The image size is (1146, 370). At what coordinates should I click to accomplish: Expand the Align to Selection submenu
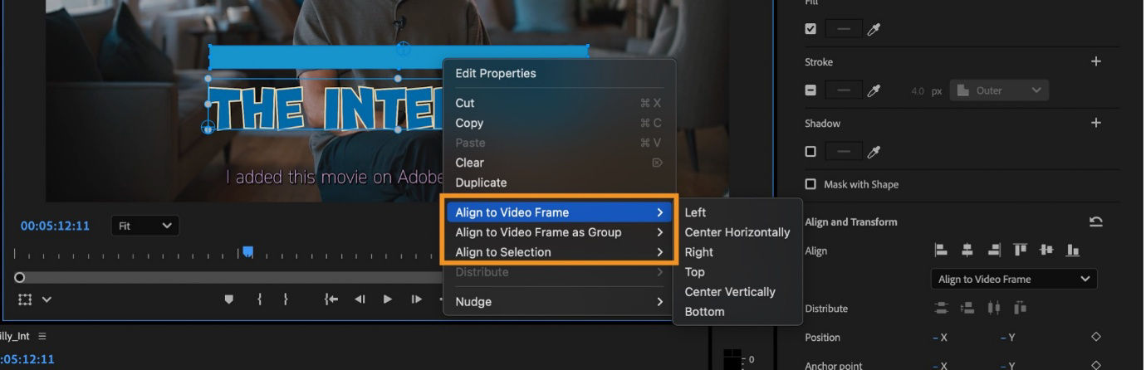point(560,252)
